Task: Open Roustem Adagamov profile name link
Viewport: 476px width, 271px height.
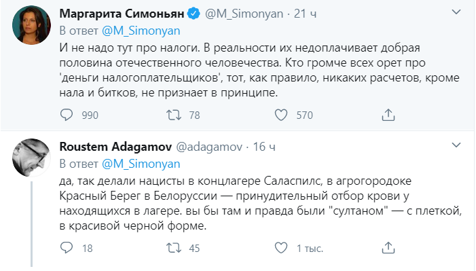Action: pos(115,147)
